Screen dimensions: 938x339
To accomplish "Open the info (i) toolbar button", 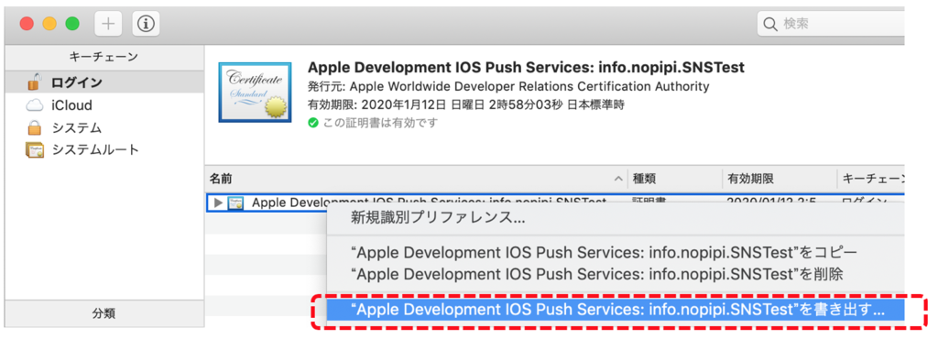I will coord(146,23).
